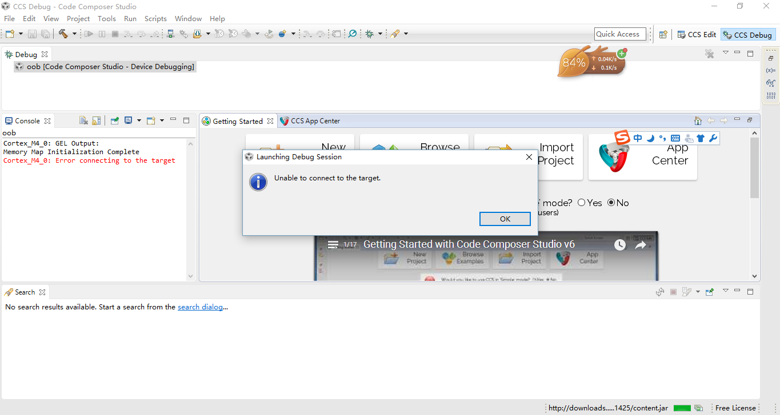Open the Registers 1010 view icon
780x415 pixels.
(x=771, y=95)
